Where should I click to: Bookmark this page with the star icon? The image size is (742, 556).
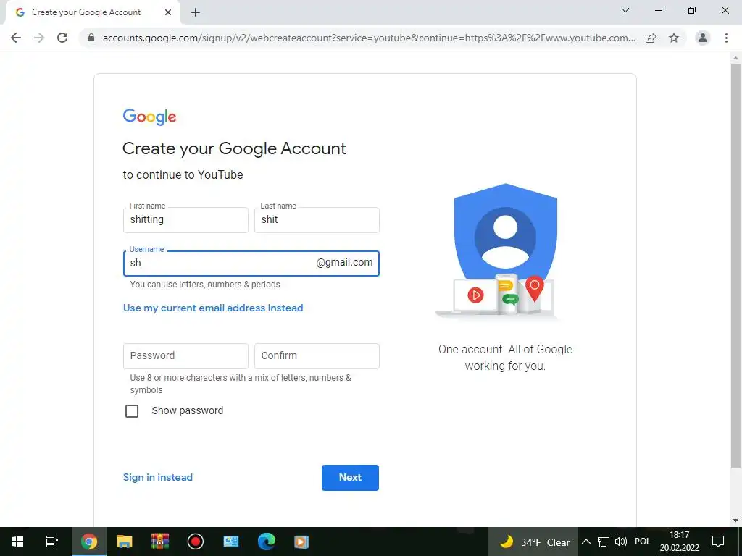[674, 38]
